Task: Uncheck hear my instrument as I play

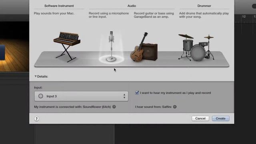Action: tap(137, 93)
